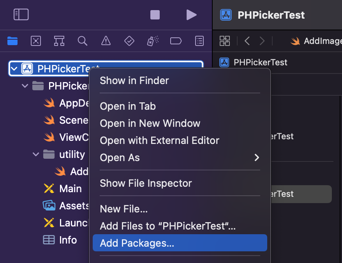Open the Issue navigator warning icon
The height and width of the screenshot is (263, 342).
(x=106, y=41)
